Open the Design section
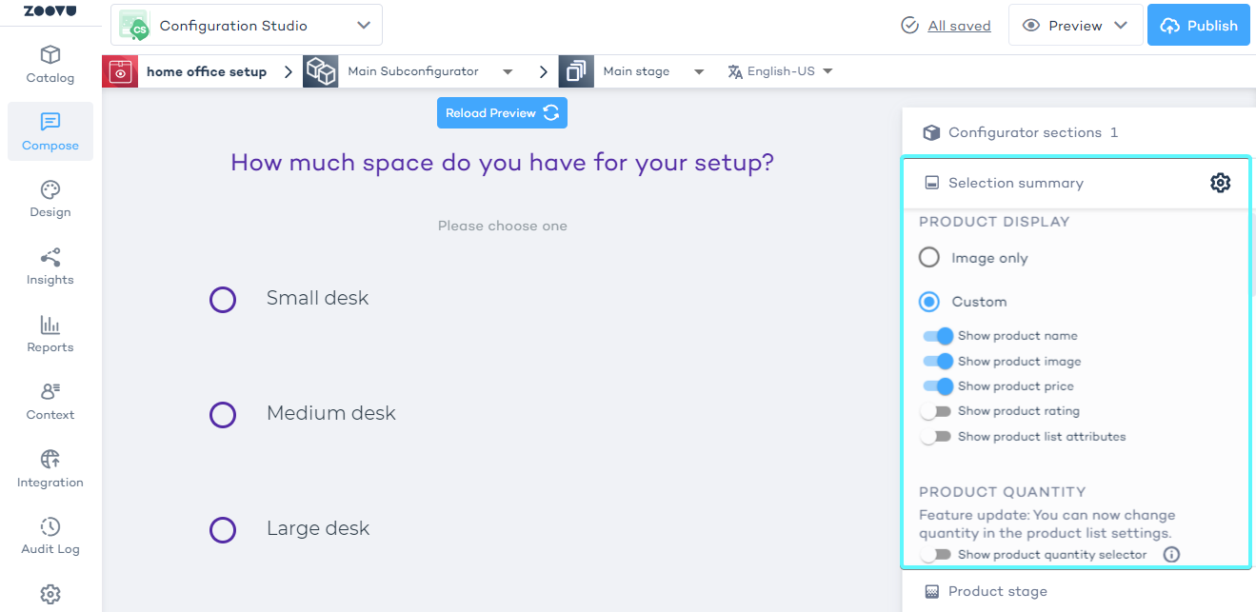The width and height of the screenshot is (1256, 612). pos(50,199)
